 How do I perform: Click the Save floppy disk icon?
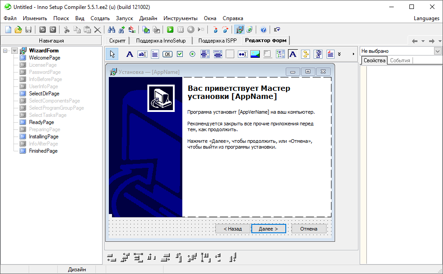pos(28,30)
